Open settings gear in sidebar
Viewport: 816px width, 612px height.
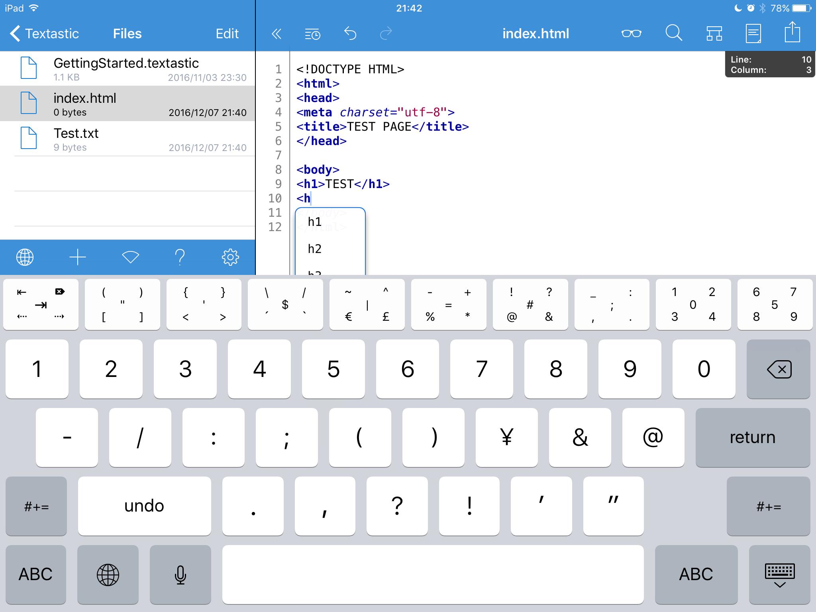[230, 257]
